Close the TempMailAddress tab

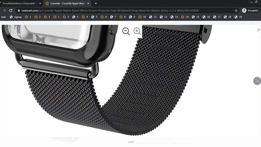40,3
